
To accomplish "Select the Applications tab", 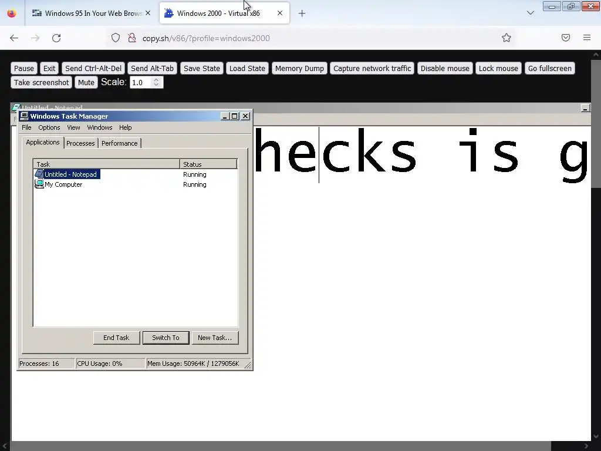I will point(42,142).
